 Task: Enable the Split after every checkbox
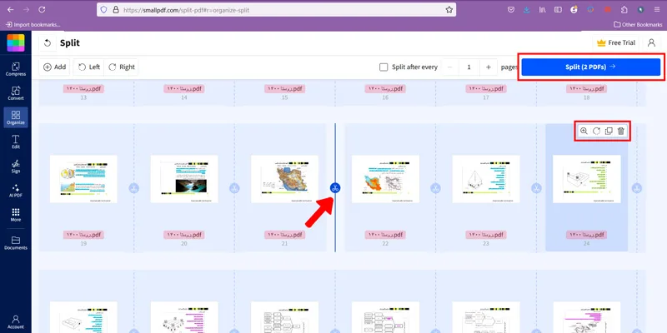click(384, 67)
